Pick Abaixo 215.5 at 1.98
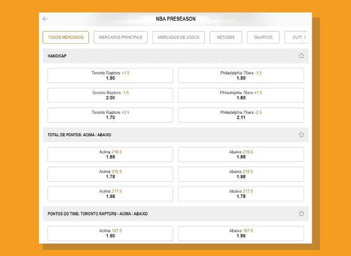The height and width of the screenshot is (256, 351). pos(241,174)
